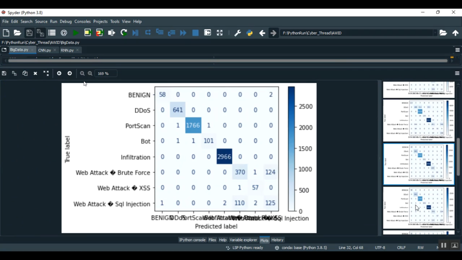
Task: Show the previous plot
Action: click(59, 73)
